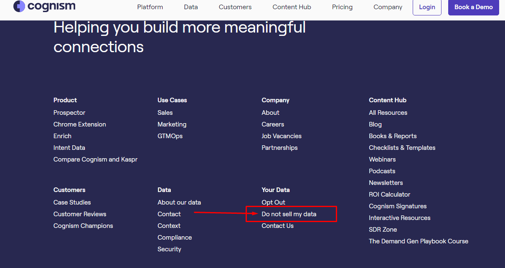Viewport: 505px width, 268px height.
Task: Open the Chrome Extension link
Action: pyautogui.click(x=80, y=124)
